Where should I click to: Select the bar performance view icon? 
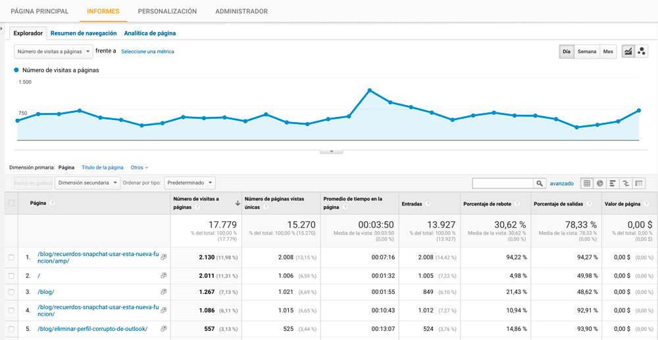pyautogui.click(x=613, y=183)
